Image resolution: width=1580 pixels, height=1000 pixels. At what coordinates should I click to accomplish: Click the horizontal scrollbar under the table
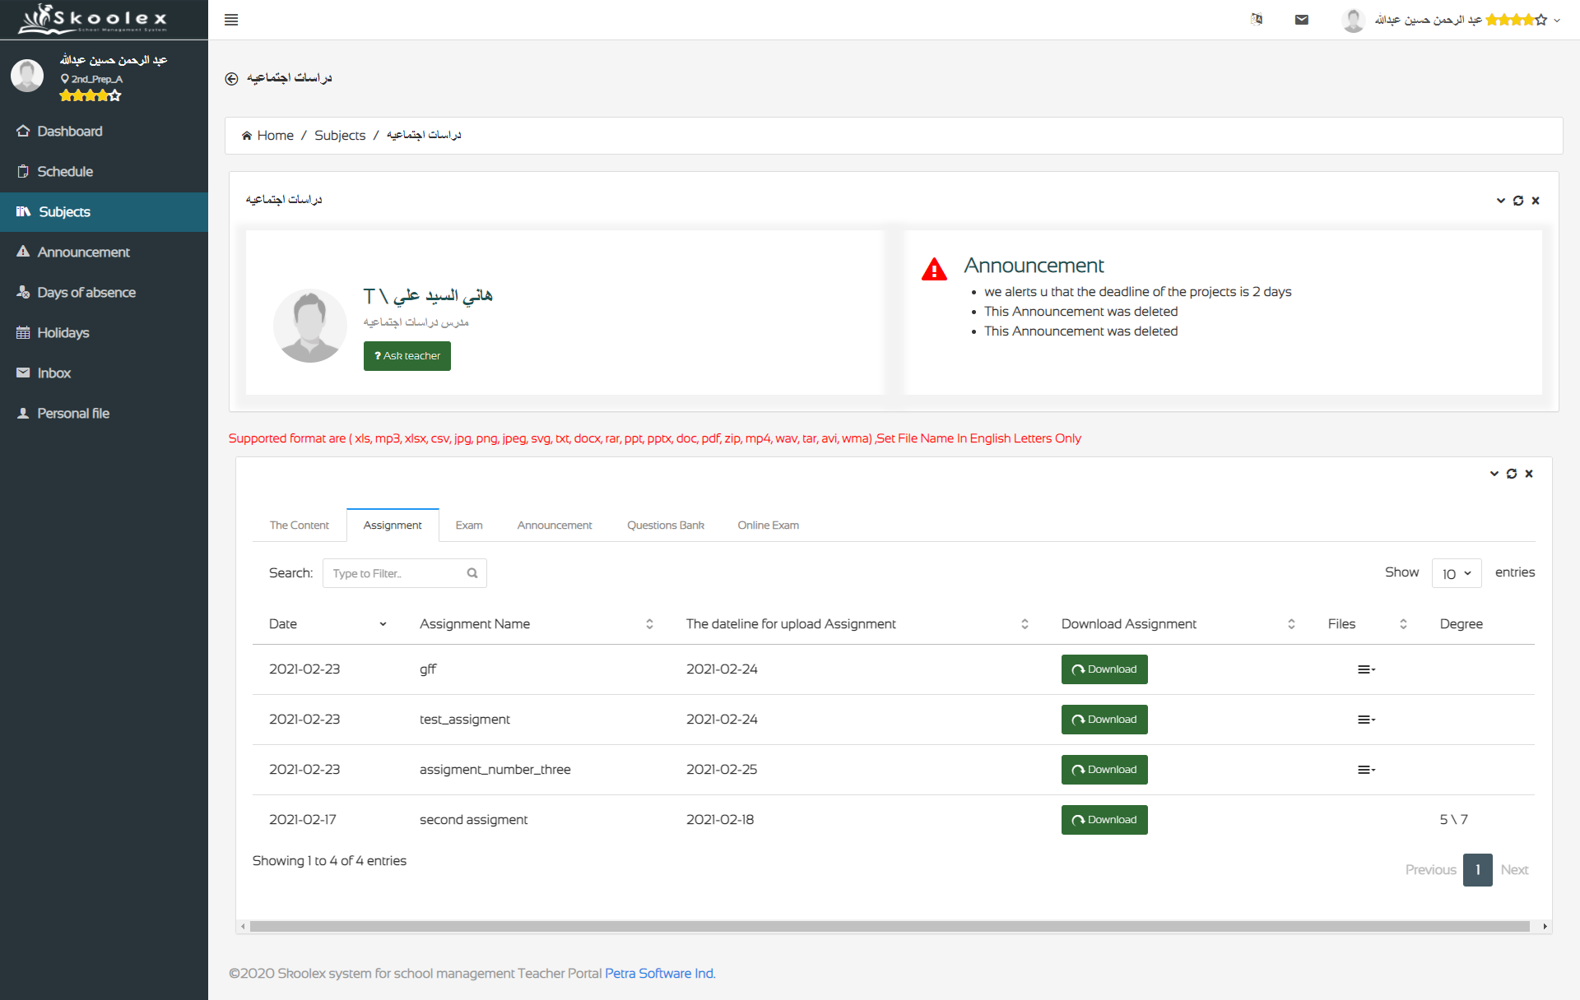tap(889, 927)
